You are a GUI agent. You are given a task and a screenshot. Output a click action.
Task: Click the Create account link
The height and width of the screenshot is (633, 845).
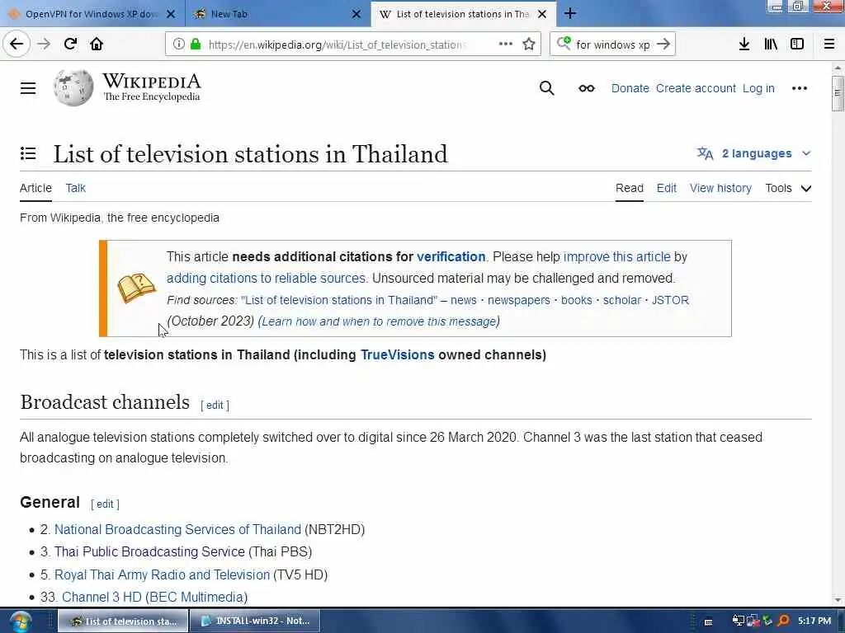[696, 88]
